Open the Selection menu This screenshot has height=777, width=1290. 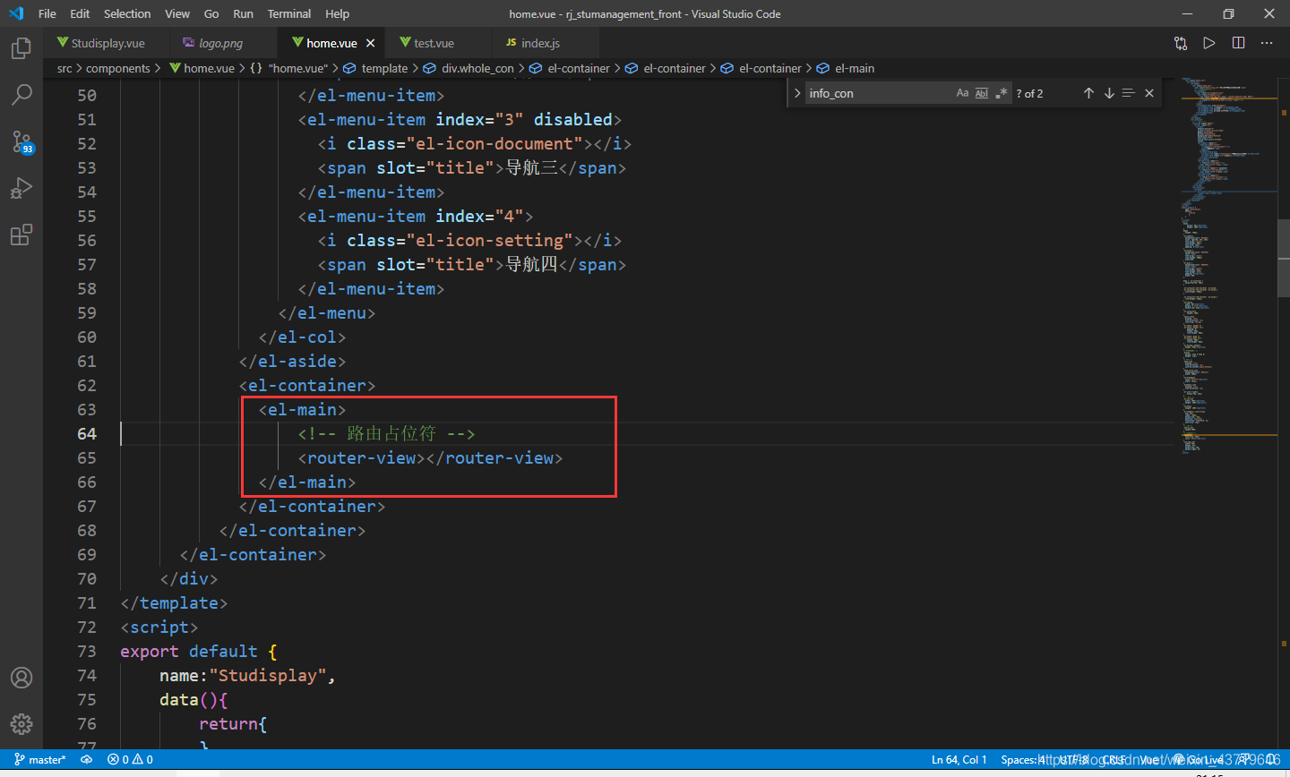(x=127, y=13)
